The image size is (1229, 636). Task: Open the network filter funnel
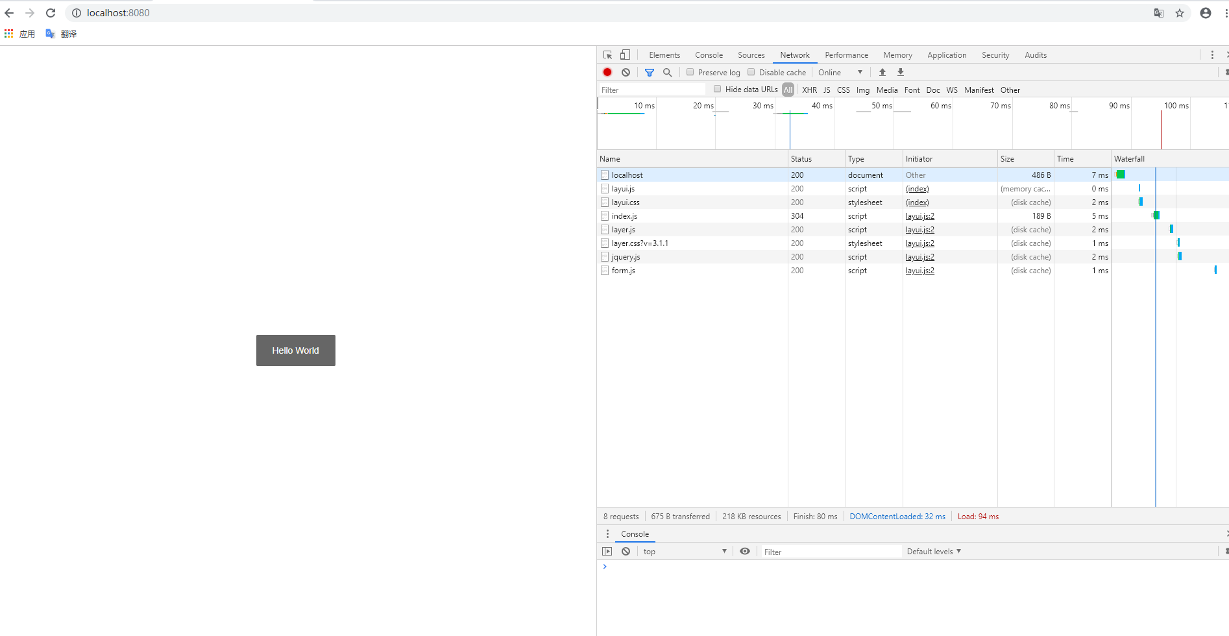click(x=649, y=72)
